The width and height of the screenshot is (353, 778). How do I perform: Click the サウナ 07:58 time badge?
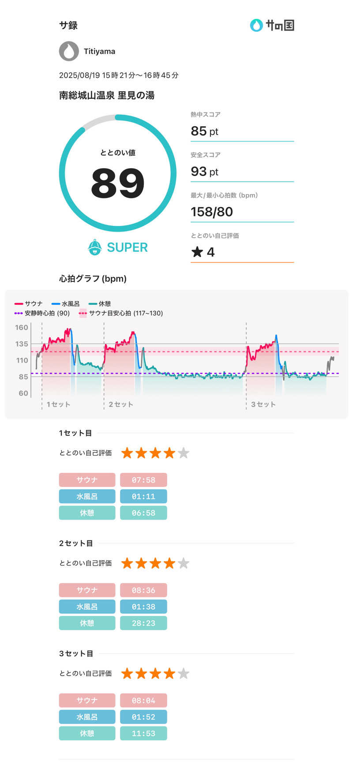(x=143, y=480)
